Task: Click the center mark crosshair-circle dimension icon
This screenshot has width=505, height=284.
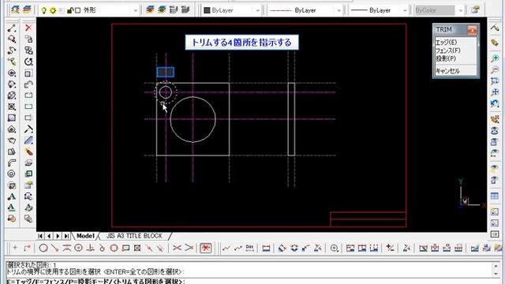Action: [334, 248]
